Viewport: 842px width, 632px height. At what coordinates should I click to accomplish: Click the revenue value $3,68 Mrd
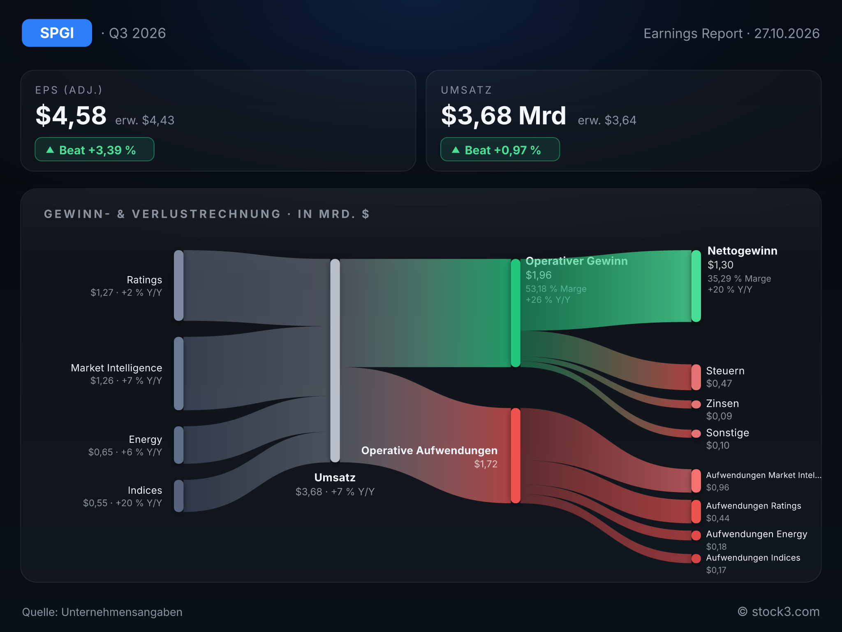pos(504,116)
